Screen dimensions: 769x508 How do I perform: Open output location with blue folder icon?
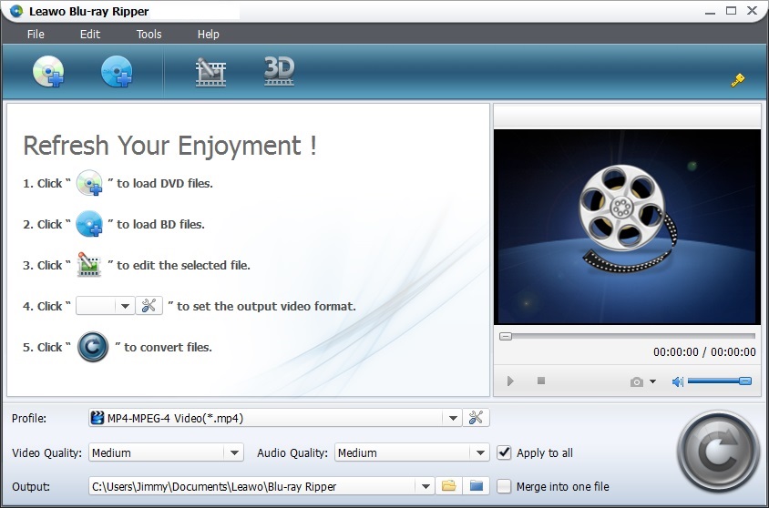(476, 486)
